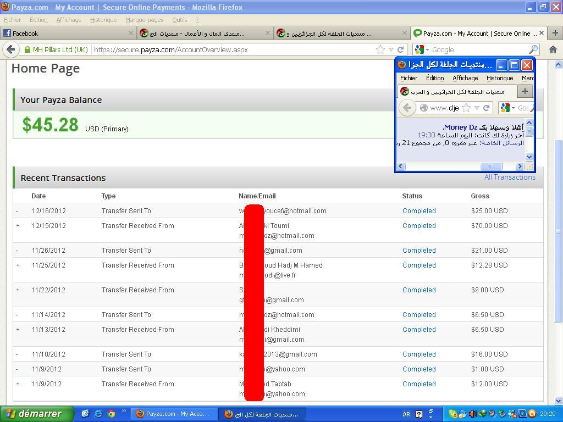Viewport: 563px width, 422px height.
Task: Open the Outils menu
Action: [180, 20]
